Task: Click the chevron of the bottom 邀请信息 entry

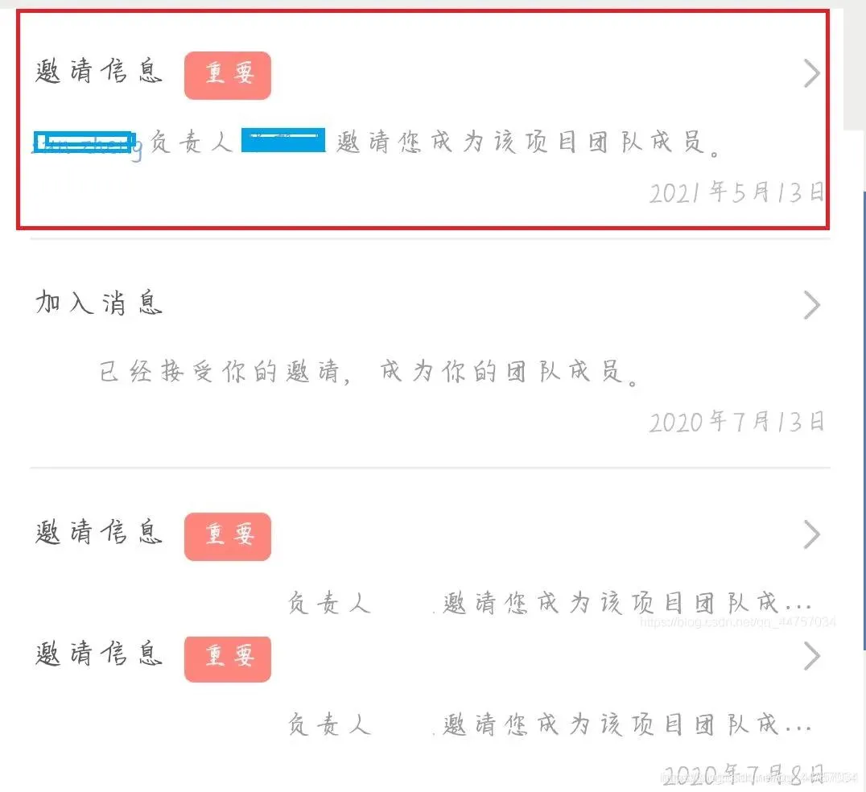Action: tap(811, 656)
